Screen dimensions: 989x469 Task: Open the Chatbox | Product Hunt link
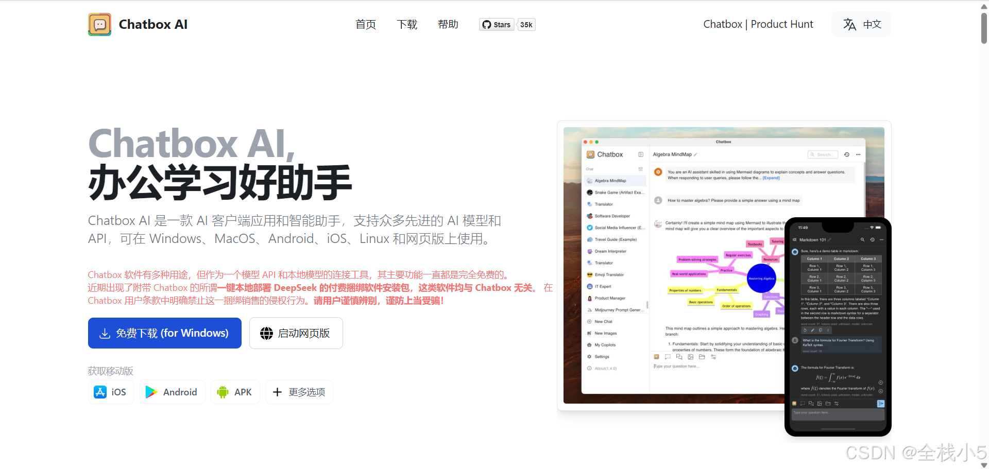[x=758, y=24]
